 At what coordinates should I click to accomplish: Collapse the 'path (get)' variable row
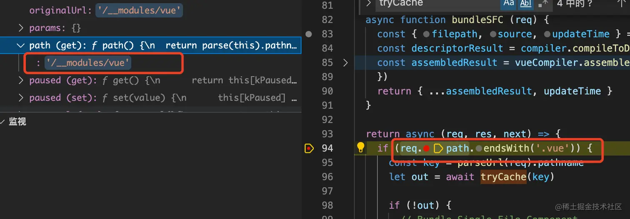21,45
